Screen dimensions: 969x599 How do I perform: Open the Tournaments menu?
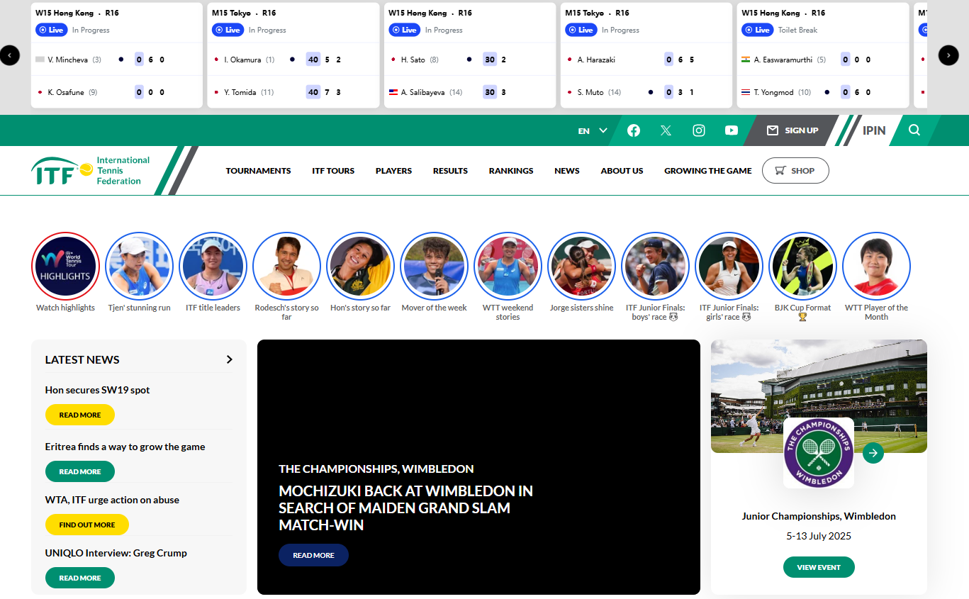[x=258, y=171]
